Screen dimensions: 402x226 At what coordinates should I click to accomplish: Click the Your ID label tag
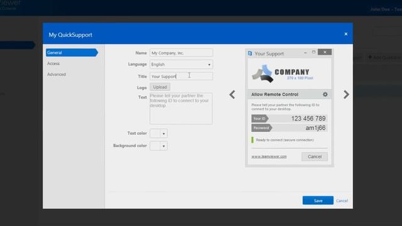tap(259, 119)
